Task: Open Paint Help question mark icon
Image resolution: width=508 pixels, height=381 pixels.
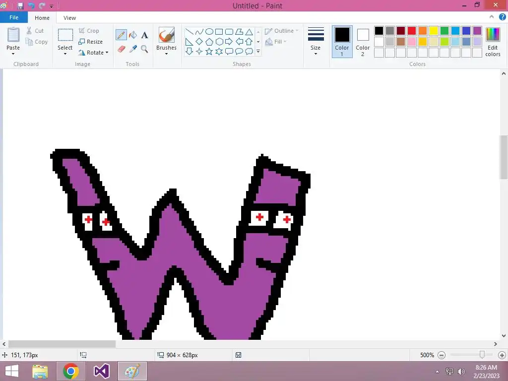Action: pos(502,17)
